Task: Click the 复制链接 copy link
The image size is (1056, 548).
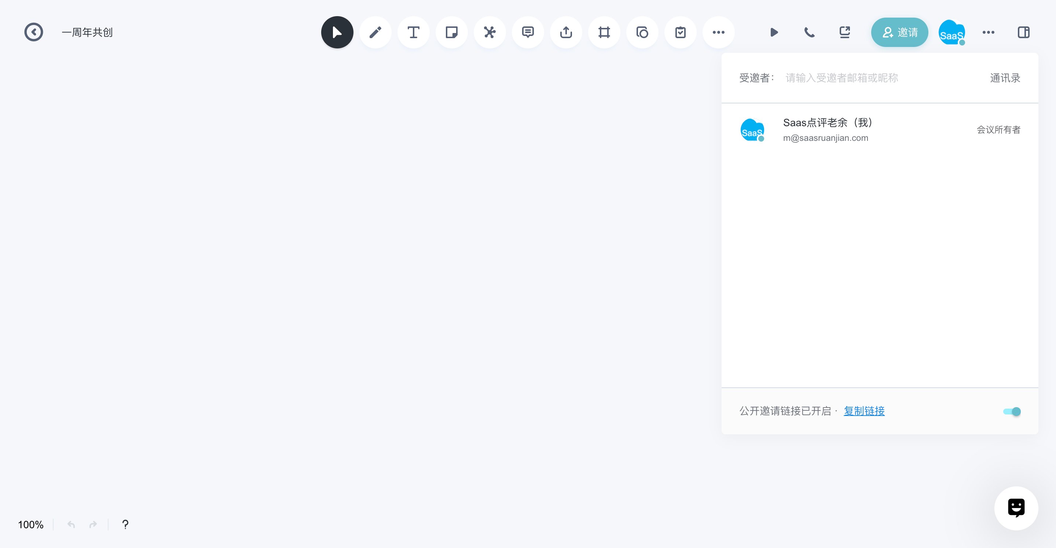Action: (x=864, y=411)
